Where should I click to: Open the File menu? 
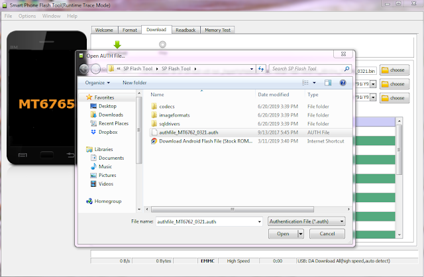coord(8,16)
